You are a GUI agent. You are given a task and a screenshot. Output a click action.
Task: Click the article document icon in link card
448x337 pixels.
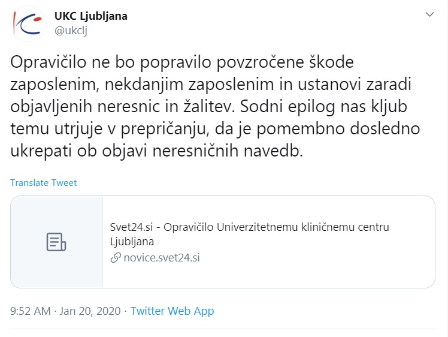(x=56, y=242)
